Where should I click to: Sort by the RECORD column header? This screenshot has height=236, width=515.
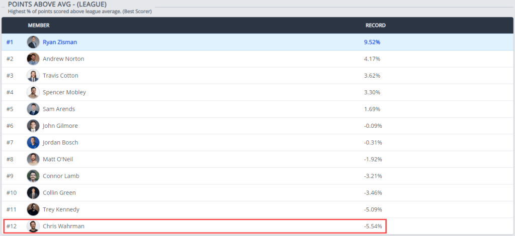375,25
